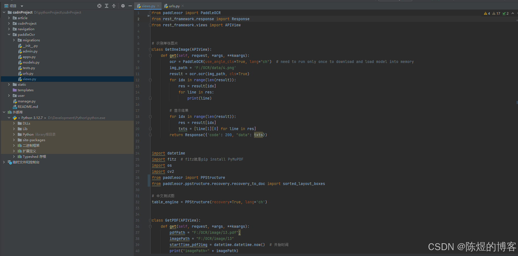Switch to the urls.py tab
Viewport: 518px width, 256px height.
pyautogui.click(x=174, y=6)
